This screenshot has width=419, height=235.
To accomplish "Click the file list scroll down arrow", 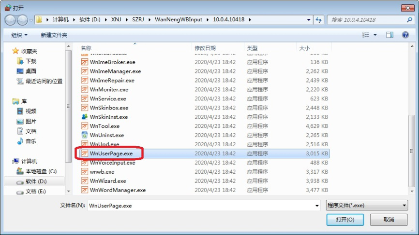I will pos(412,191).
